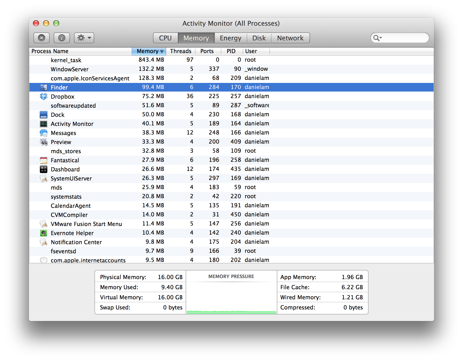Sort by the Ports column
The width and height of the screenshot is (463, 361).
[208, 51]
